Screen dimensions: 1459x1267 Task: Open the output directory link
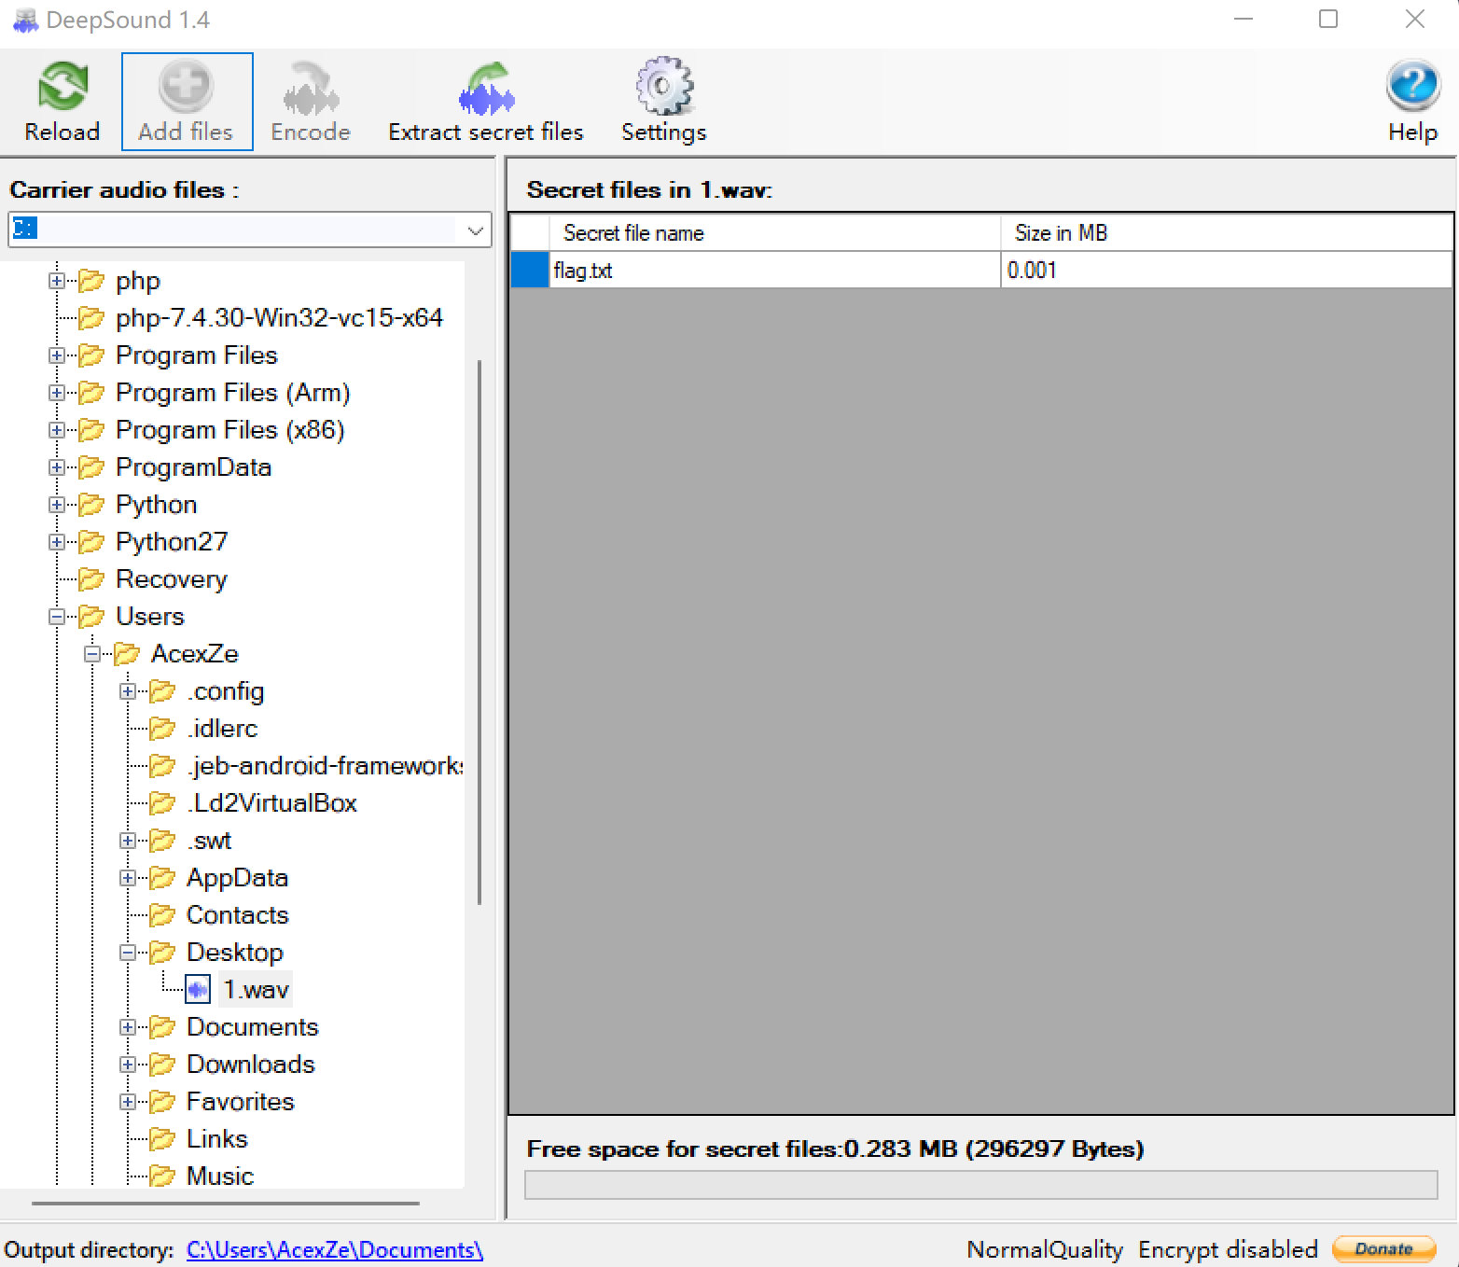coord(335,1250)
